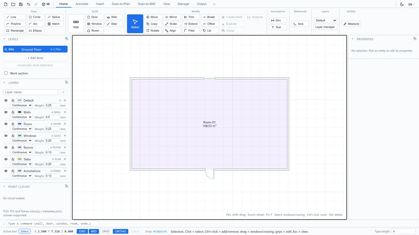
Task: Hide the Default layer eye icon
Action: pos(6,100)
